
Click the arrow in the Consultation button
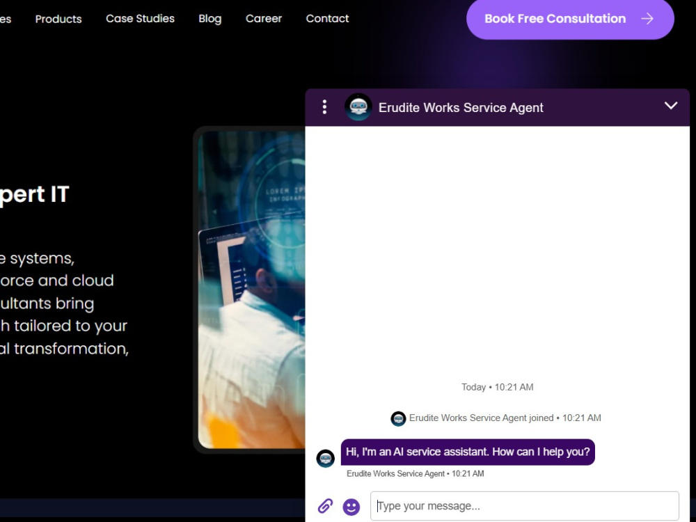pyautogui.click(x=647, y=19)
